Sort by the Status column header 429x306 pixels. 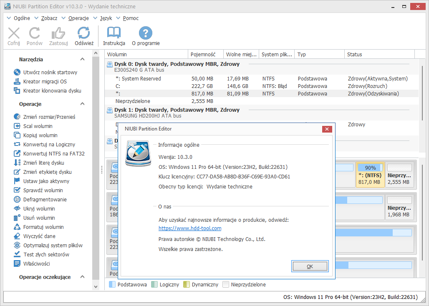tap(380, 54)
